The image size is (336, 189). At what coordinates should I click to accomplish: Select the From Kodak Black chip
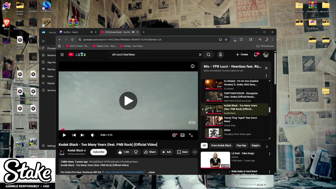(x=221, y=145)
